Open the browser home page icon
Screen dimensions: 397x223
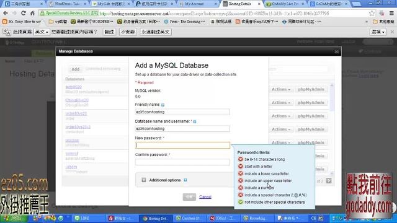[x=32, y=13]
